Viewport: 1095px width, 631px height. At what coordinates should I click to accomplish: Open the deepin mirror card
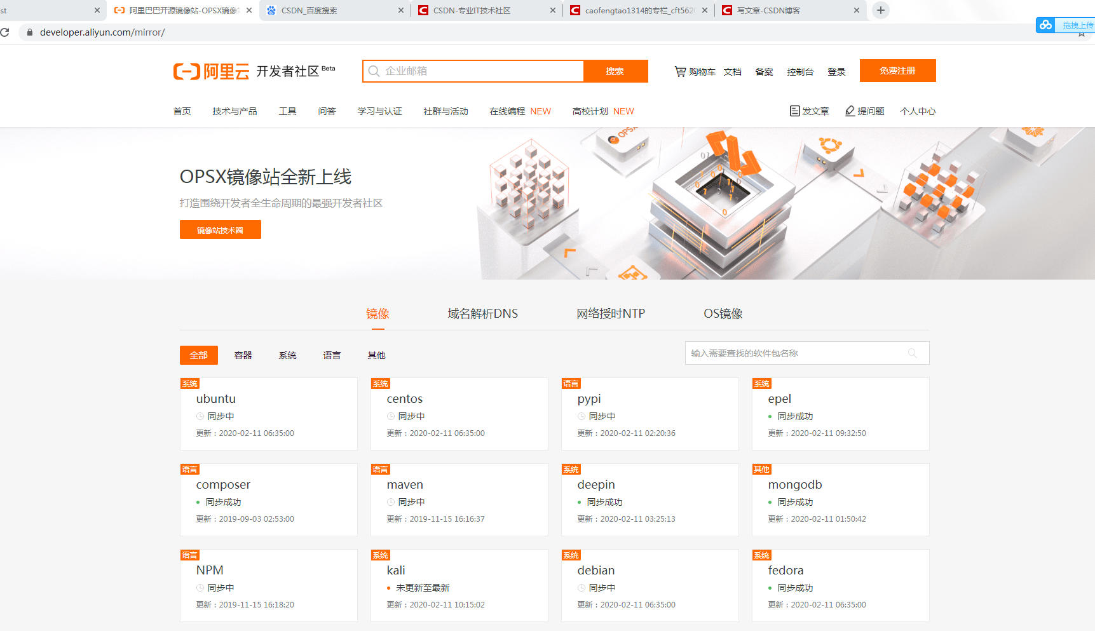click(650, 500)
